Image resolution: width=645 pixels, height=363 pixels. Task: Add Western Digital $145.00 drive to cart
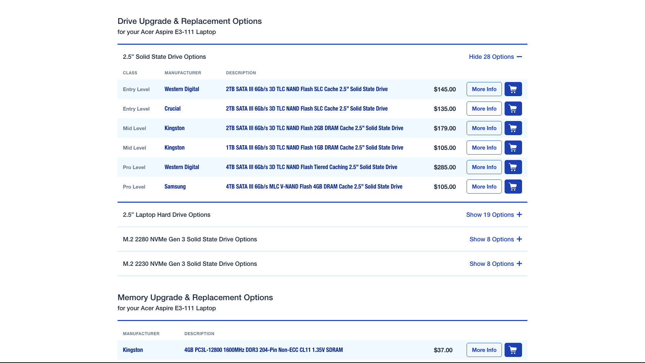(x=513, y=89)
